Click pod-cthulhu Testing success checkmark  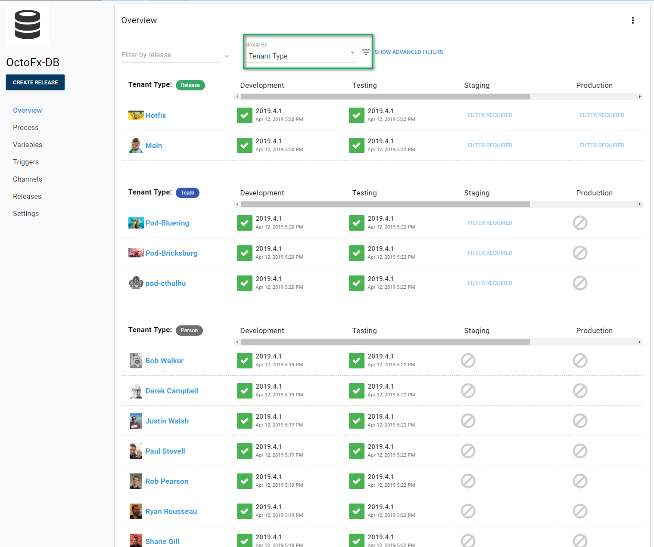pyautogui.click(x=356, y=283)
